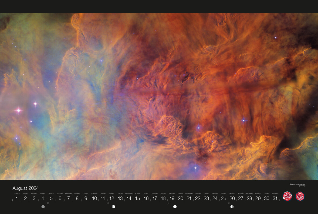Click week number 32 label
318x214 pixels.
click(x=48, y=203)
